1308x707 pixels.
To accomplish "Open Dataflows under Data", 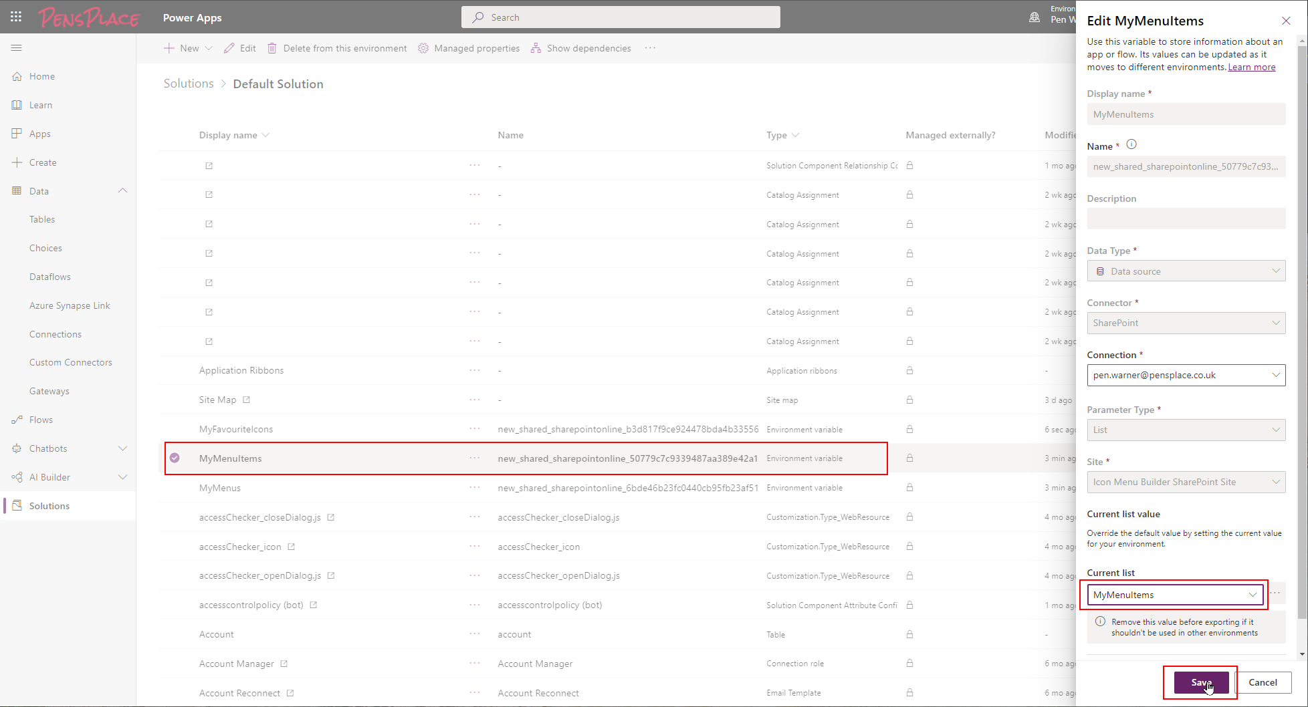I will tap(50, 277).
